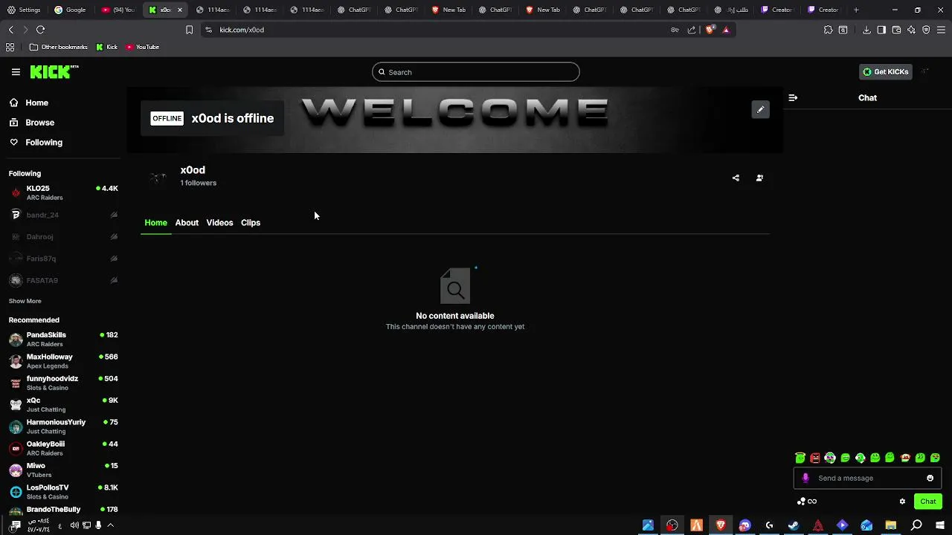Open the Brave Rewards triangle icon
This screenshot has height=535, width=952.
[x=726, y=30]
